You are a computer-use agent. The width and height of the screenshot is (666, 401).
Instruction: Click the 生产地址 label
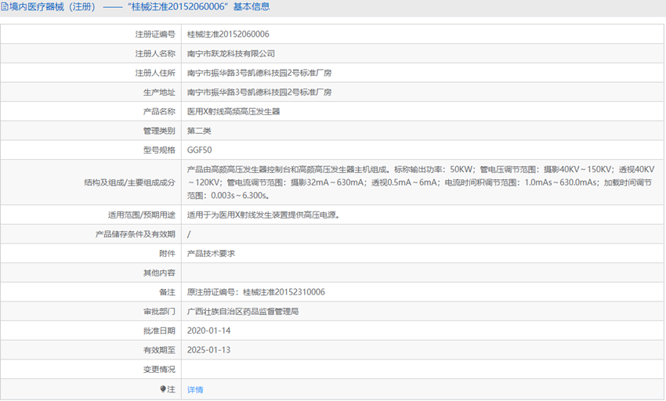click(159, 92)
